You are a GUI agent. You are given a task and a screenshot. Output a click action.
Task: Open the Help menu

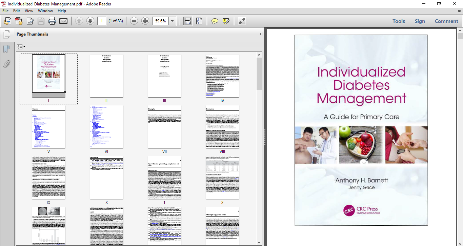tap(62, 11)
